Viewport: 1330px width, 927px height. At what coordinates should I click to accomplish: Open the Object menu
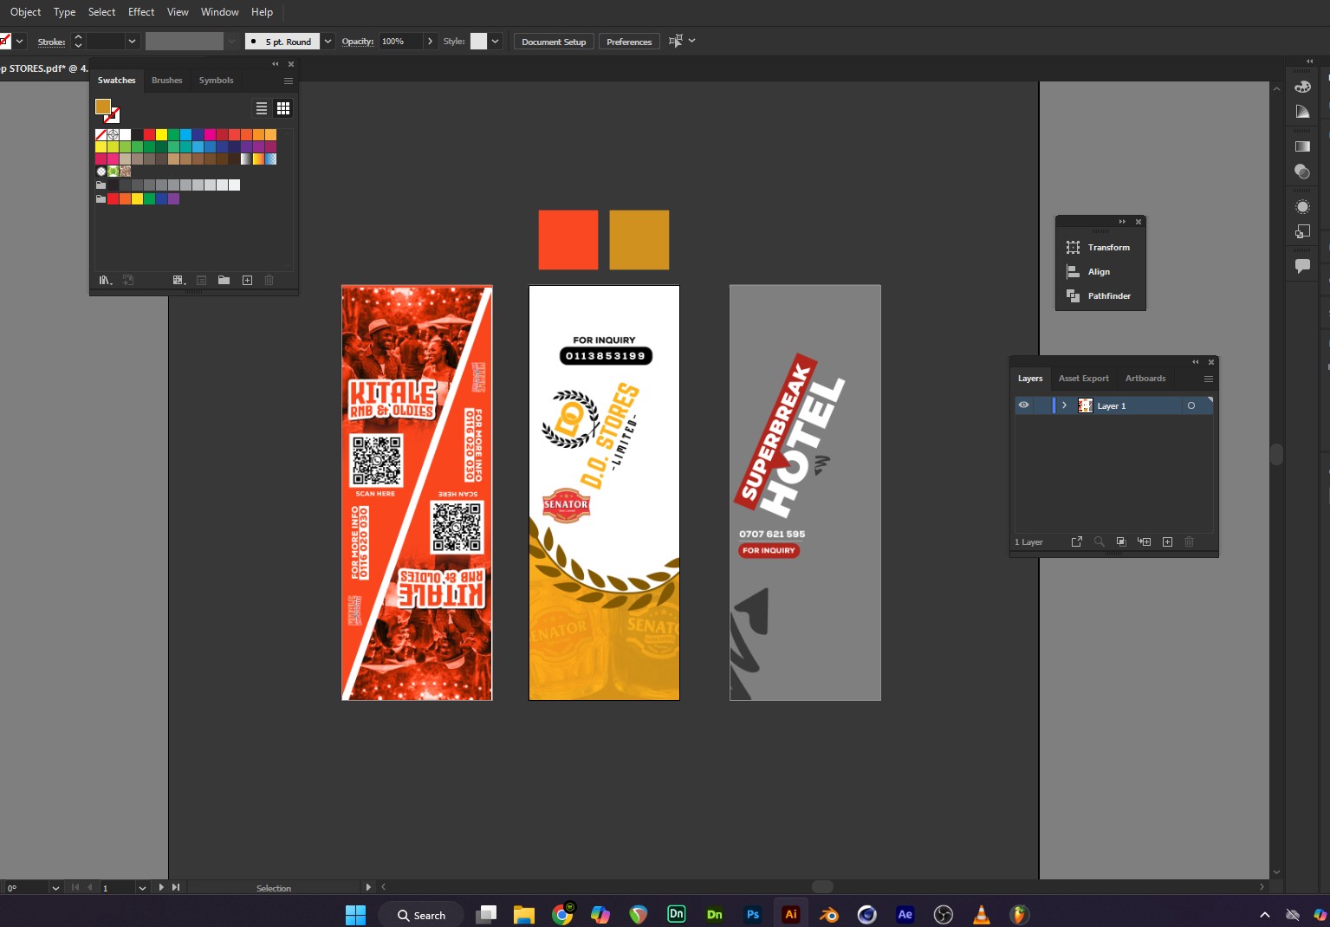click(25, 12)
